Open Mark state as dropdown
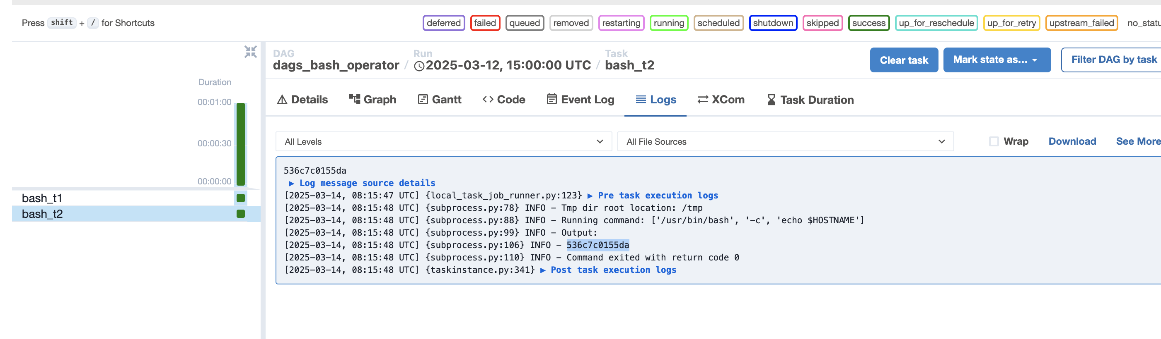The height and width of the screenshot is (339, 1161). pos(997,60)
